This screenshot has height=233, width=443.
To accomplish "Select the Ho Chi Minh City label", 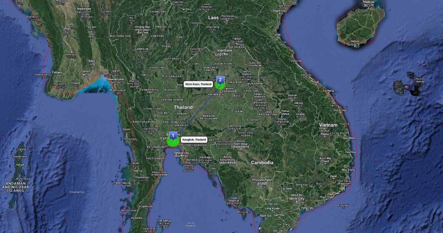I will point(297,197).
